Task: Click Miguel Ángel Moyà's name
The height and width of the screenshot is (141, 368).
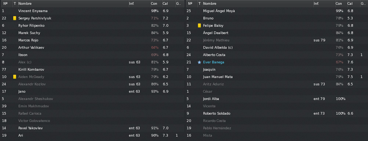Action: click(x=219, y=11)
